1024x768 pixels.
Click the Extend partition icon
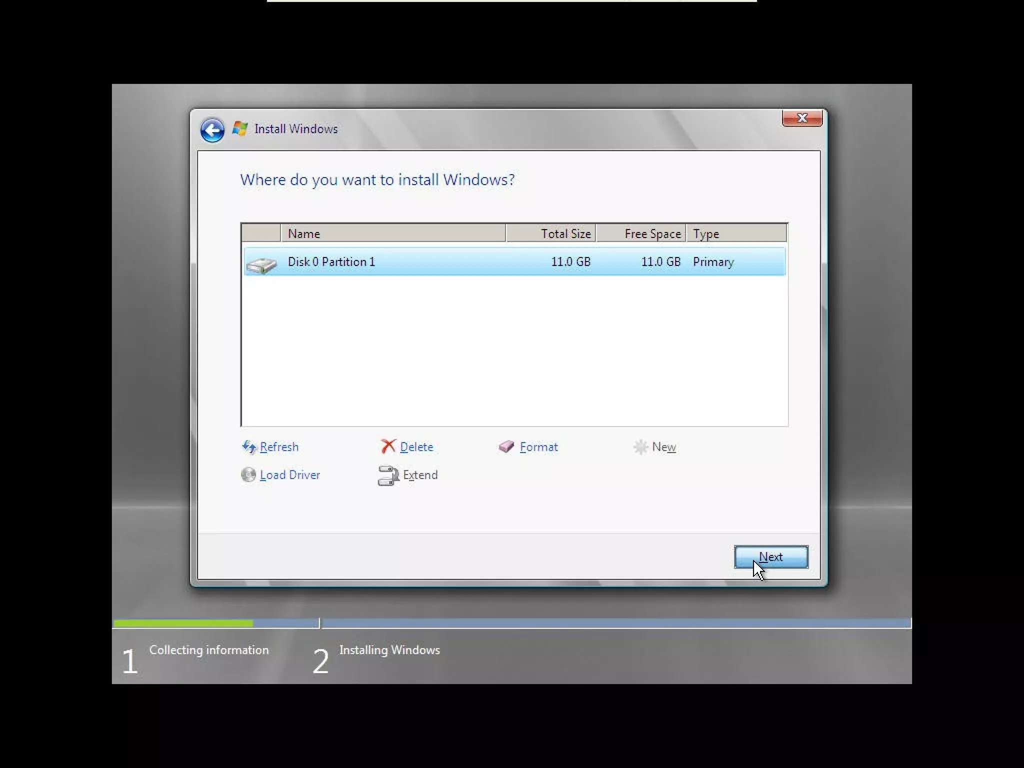coord(388,475)
